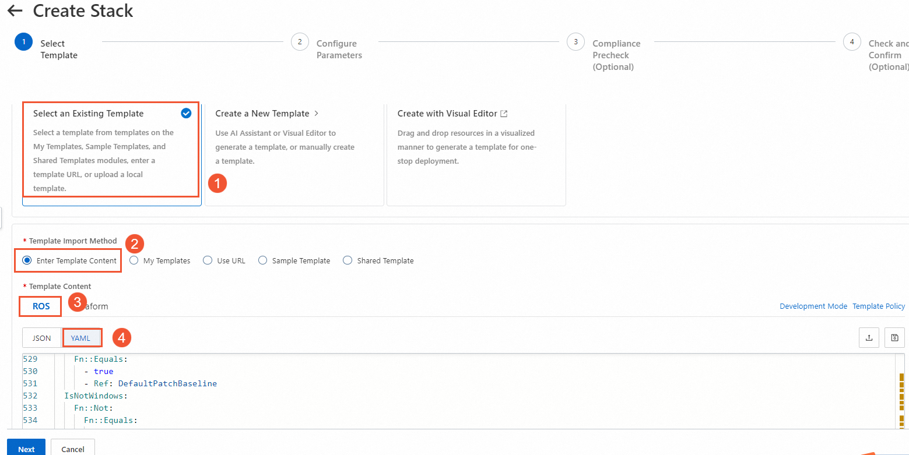Switch to the ROS template tab

(41, 306)
